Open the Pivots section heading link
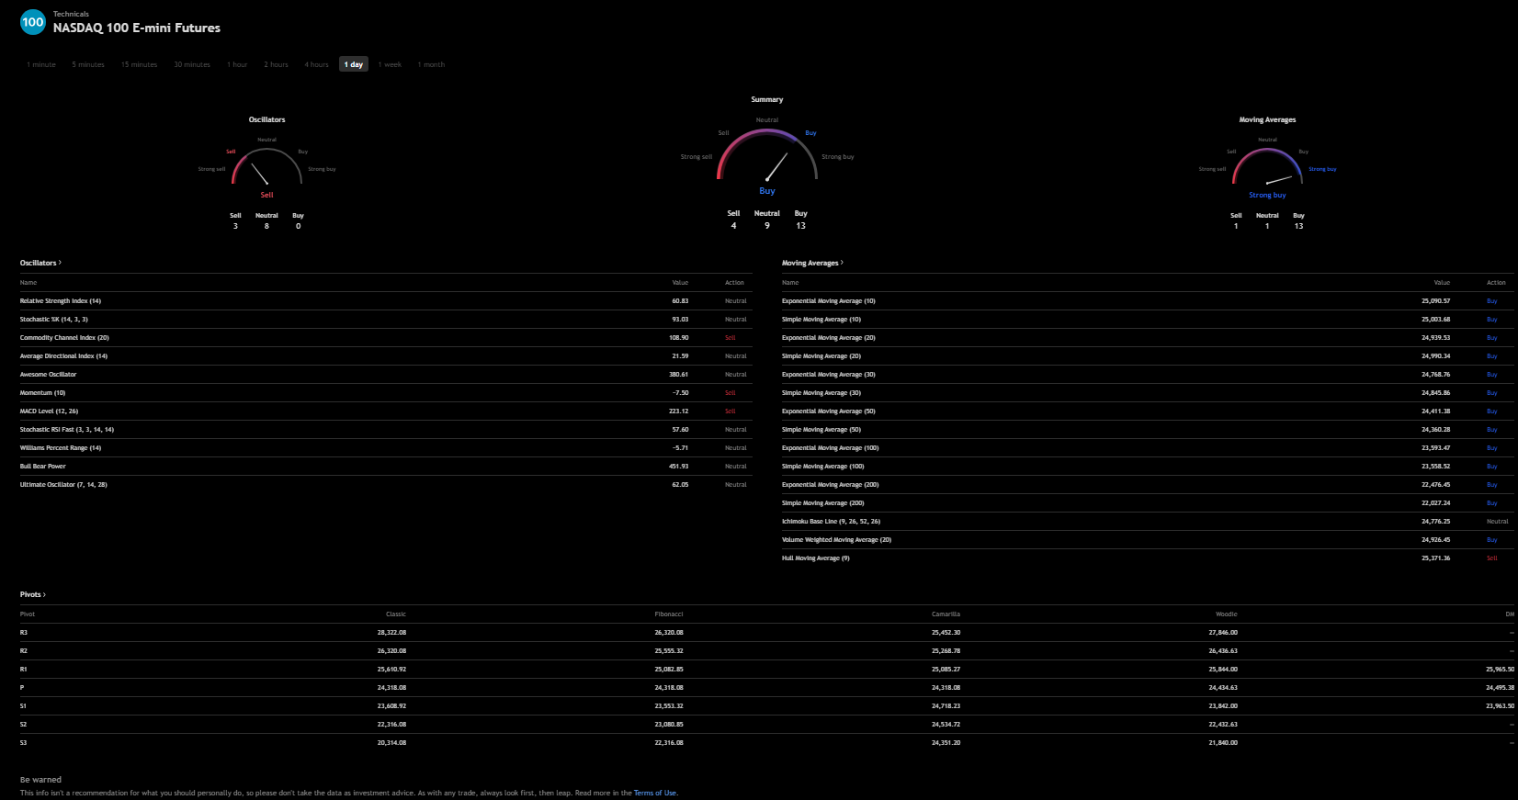 [32, 594]
